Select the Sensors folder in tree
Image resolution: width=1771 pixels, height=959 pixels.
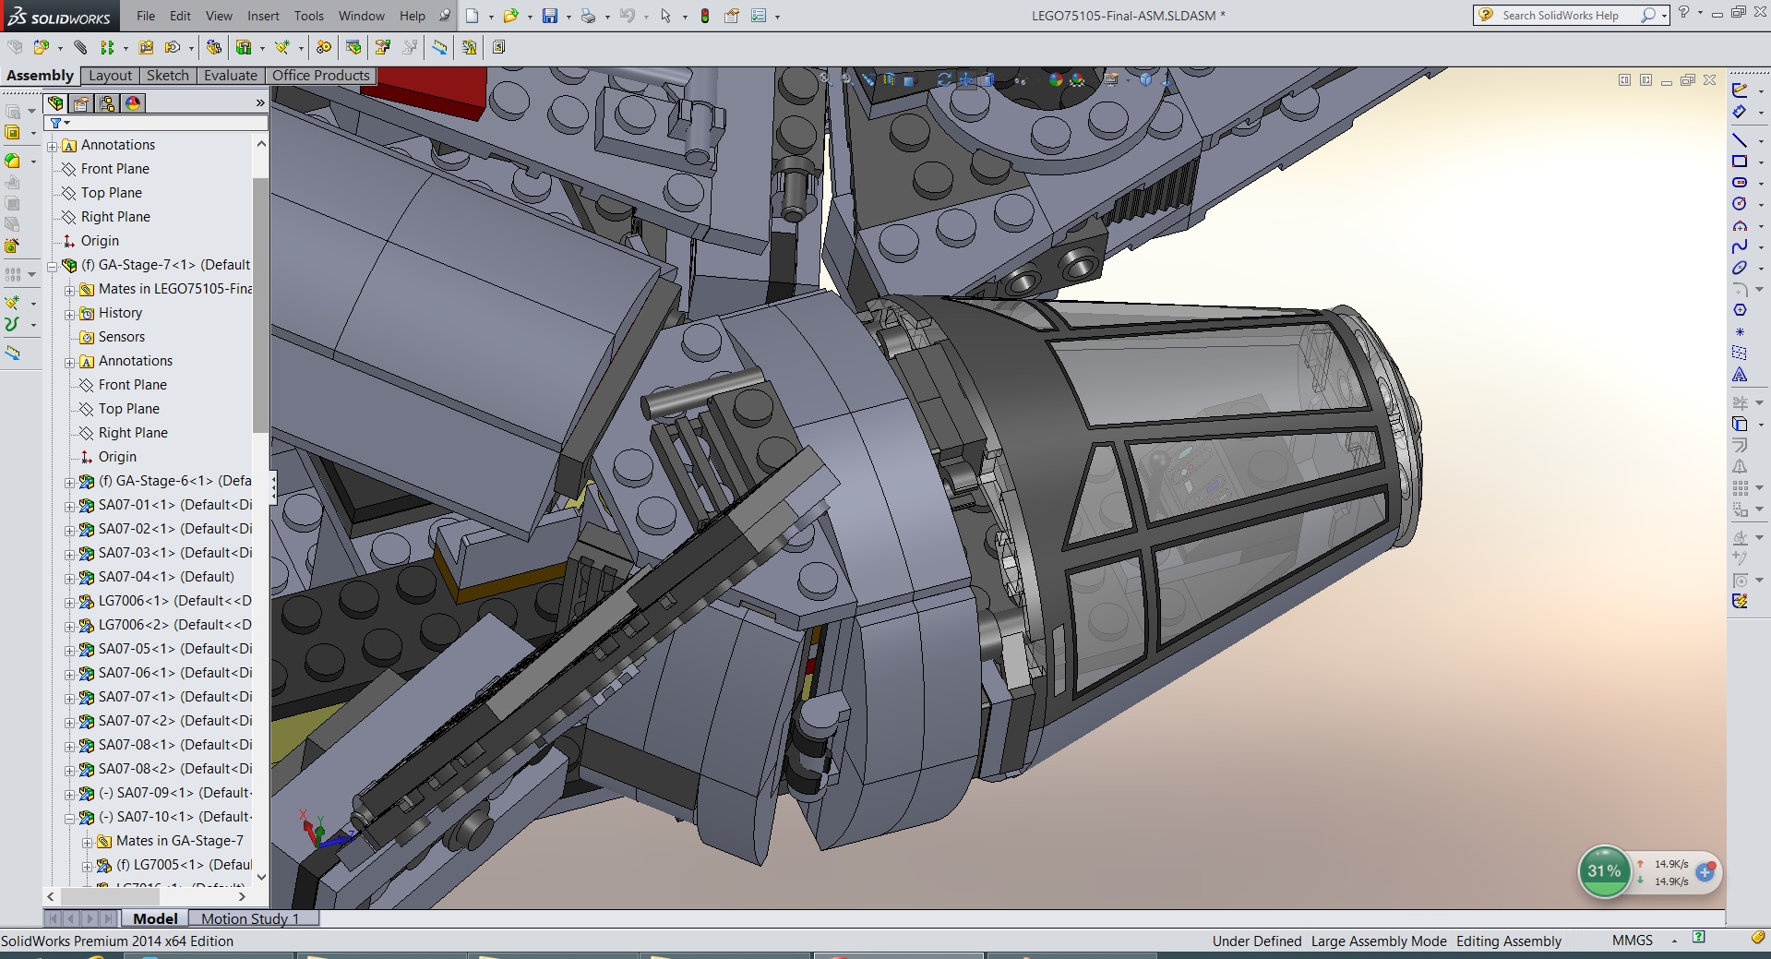[122, 337]
